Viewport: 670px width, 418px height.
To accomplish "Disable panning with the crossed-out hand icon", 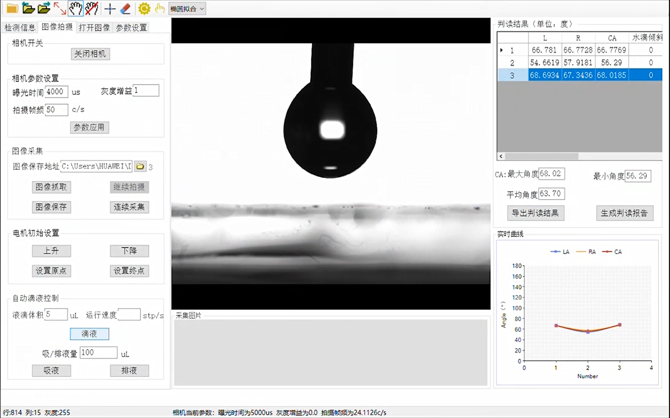I will (x=91, y=8).
